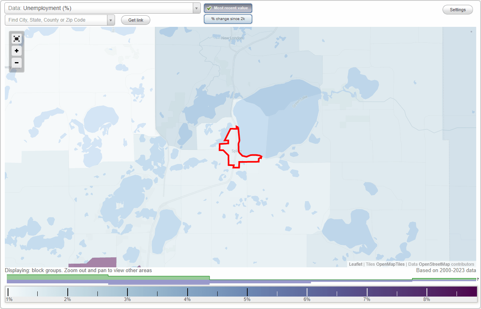Toggle fullscreen map view icon

16,39
